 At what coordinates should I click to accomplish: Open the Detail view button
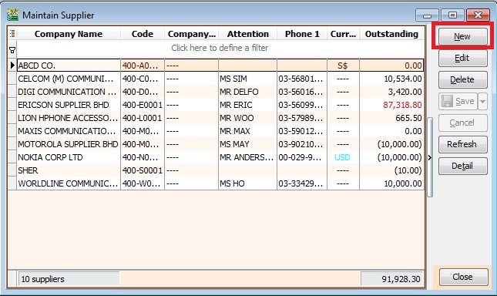click(463, 166)
